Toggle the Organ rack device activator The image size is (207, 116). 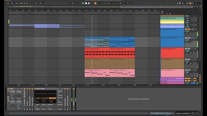pyautogui.click(x=8, y=89)
